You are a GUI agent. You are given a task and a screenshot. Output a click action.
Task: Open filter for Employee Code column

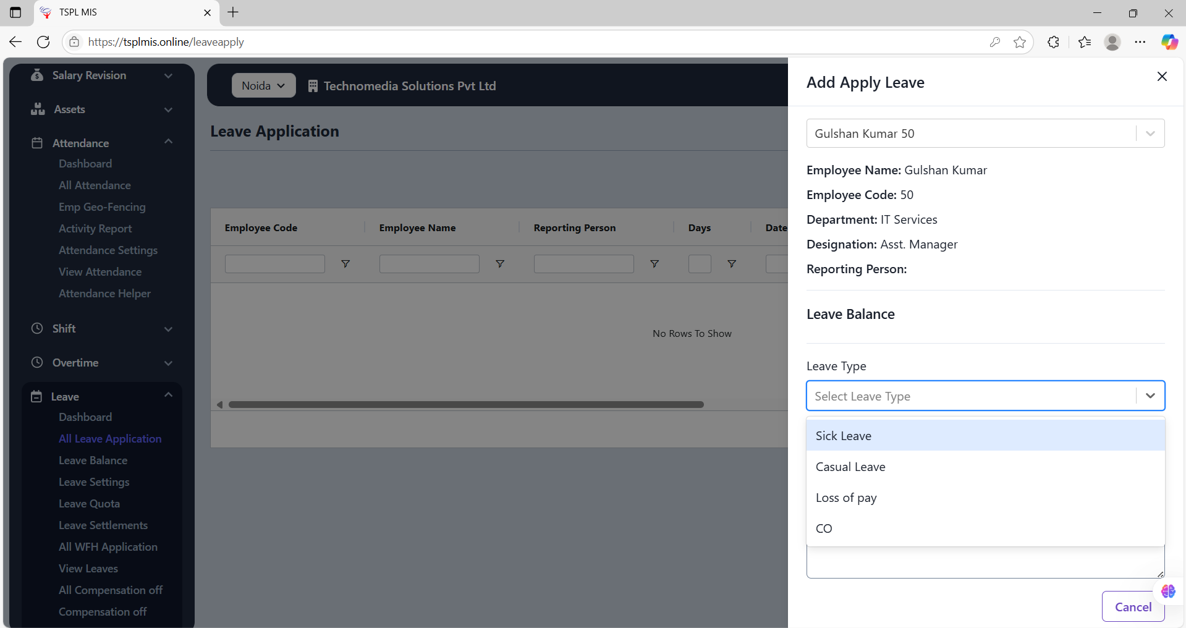[345, 264]
